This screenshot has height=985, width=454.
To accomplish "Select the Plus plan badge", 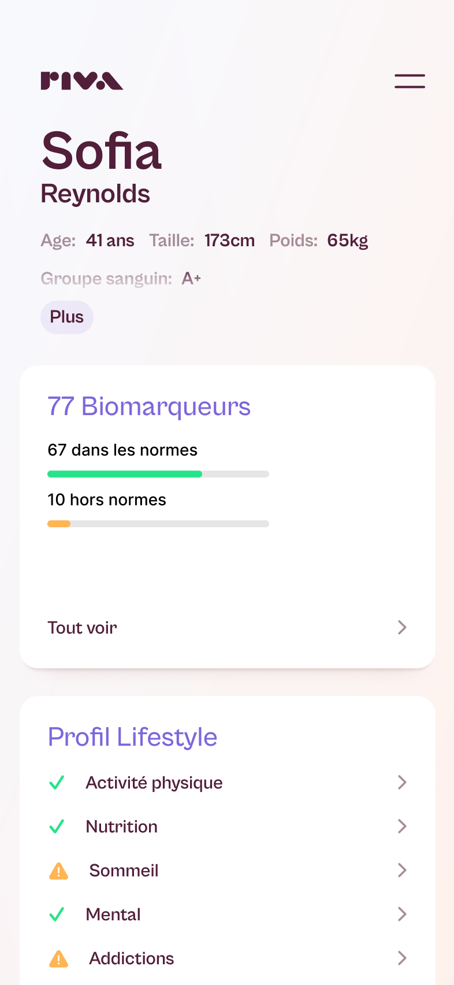I will coord(67,317).
